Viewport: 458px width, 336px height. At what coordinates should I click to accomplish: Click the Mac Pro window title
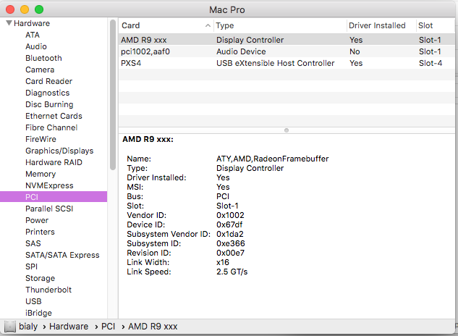coord(227,10)
